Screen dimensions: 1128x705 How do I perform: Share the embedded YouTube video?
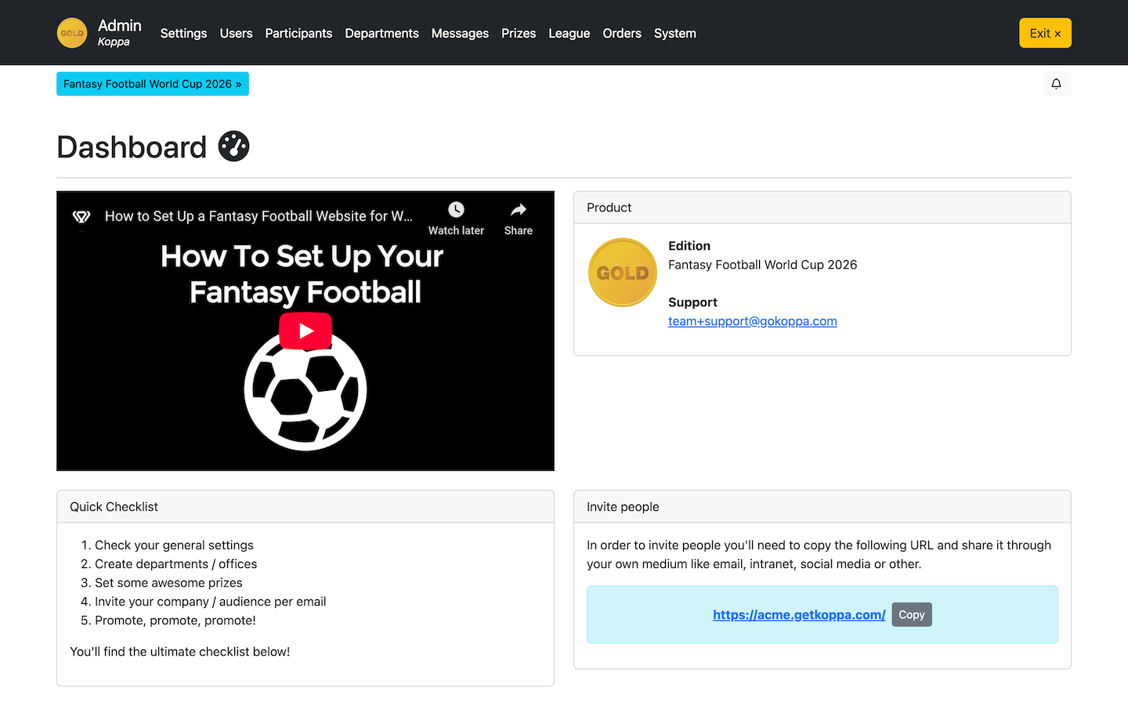(518, 209)
